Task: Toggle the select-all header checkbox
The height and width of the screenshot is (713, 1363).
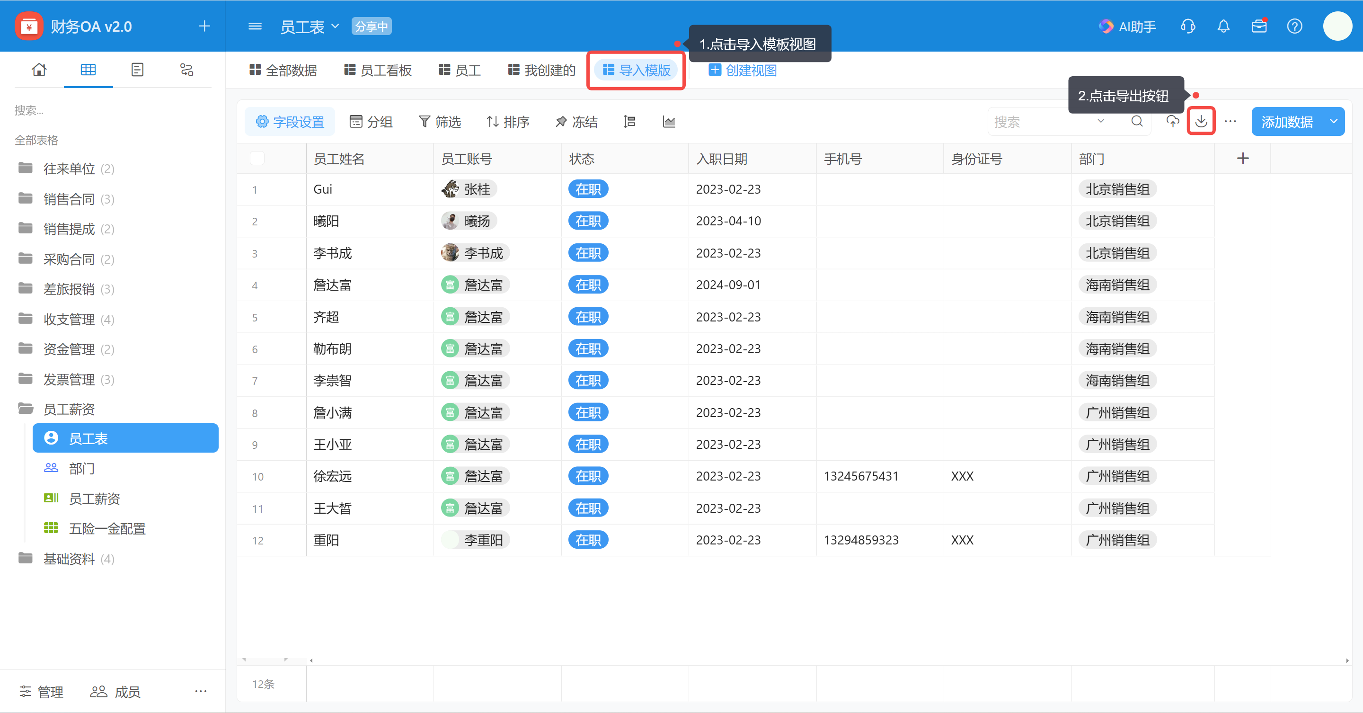Action: tap(257, 158)
